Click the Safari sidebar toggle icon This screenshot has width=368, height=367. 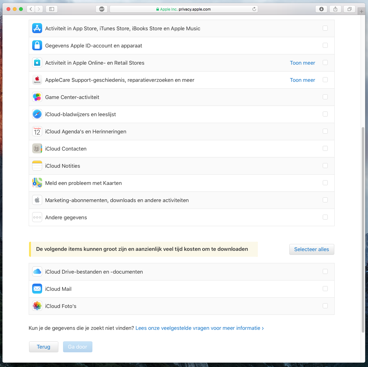pyautogui.click(x=52, y=9)
